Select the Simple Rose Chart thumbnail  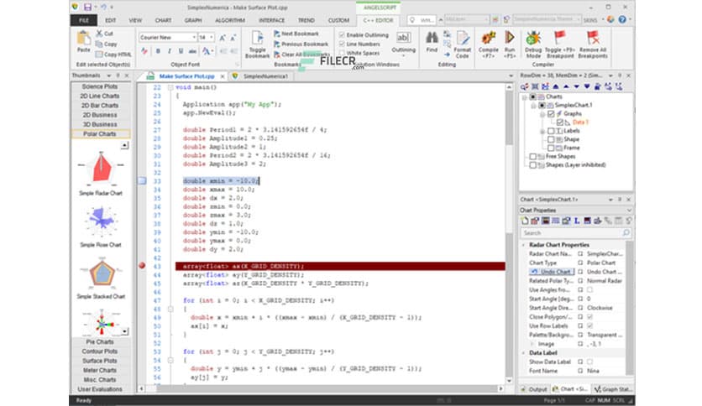coord(101,226)
